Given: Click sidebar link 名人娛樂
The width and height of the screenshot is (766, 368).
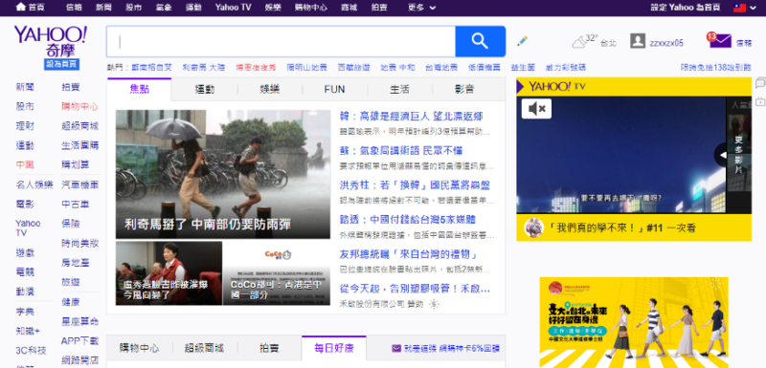Looking at the screenshot, I should click(34, 184).
